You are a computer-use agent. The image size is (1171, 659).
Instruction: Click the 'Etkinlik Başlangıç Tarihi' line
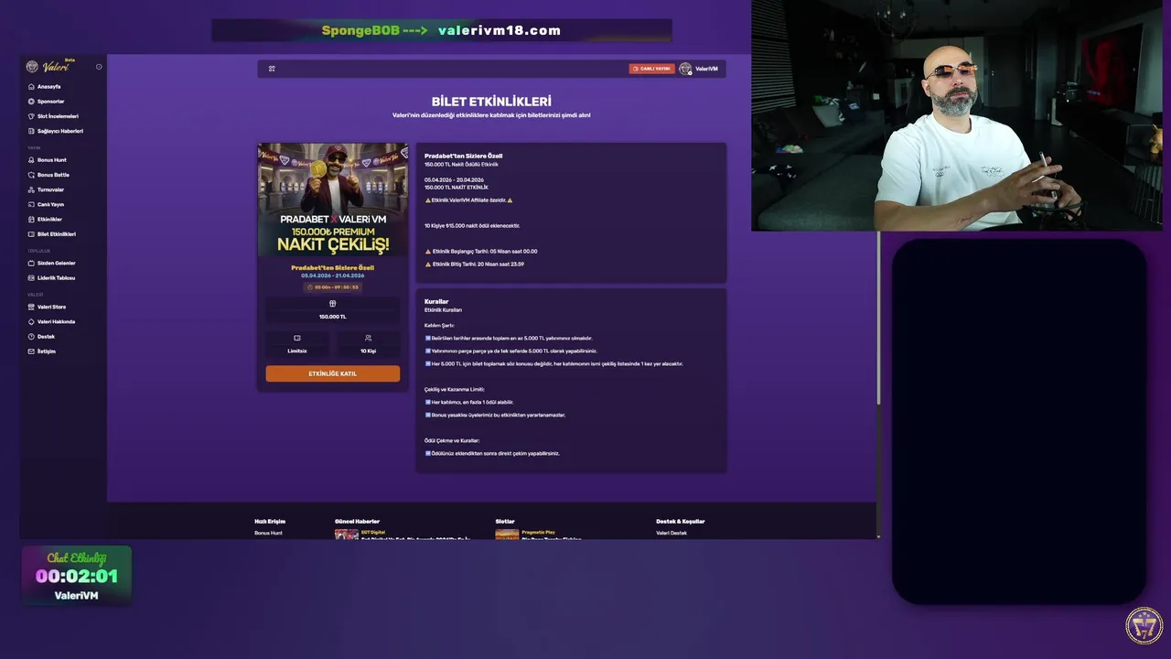[481, 251]
